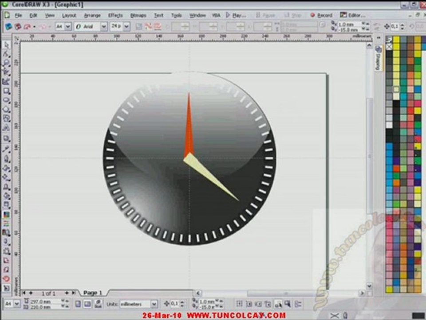Pick the top yellow swatch in the palette

coord(396,40)
